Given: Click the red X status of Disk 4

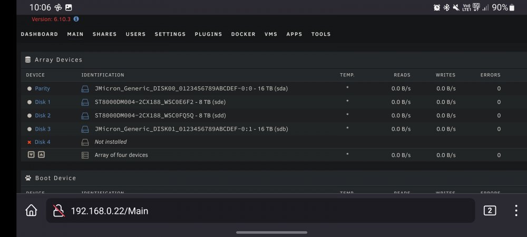Looking at the screenshot, I should tap(29, 142).
